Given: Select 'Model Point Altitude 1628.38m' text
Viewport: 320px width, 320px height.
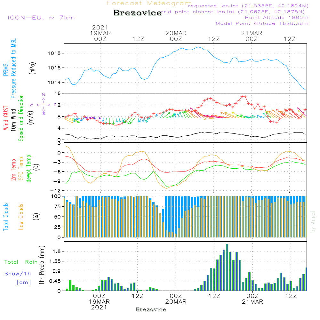Looking at the screenshot, I should [x=262, y=23].
